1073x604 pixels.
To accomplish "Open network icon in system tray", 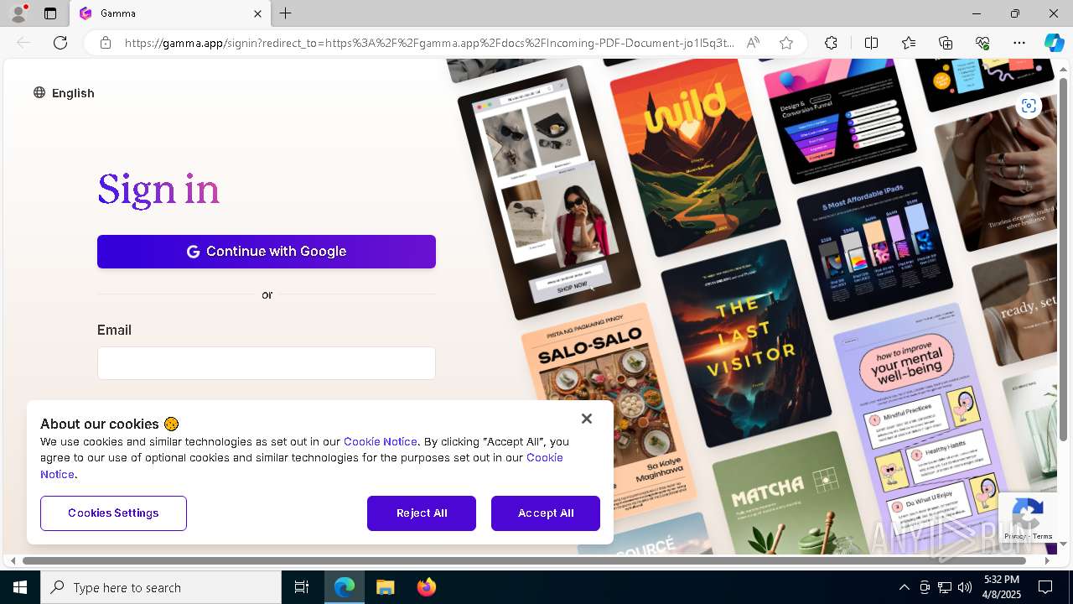I will tap(945, 587).
